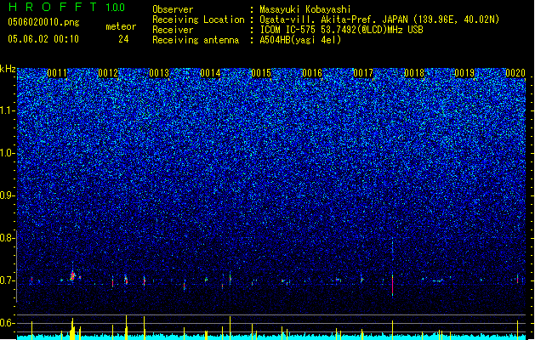Click the 0.6 kHz axis label
Viewport: 535px width, 340px height.
click(8, 323)
